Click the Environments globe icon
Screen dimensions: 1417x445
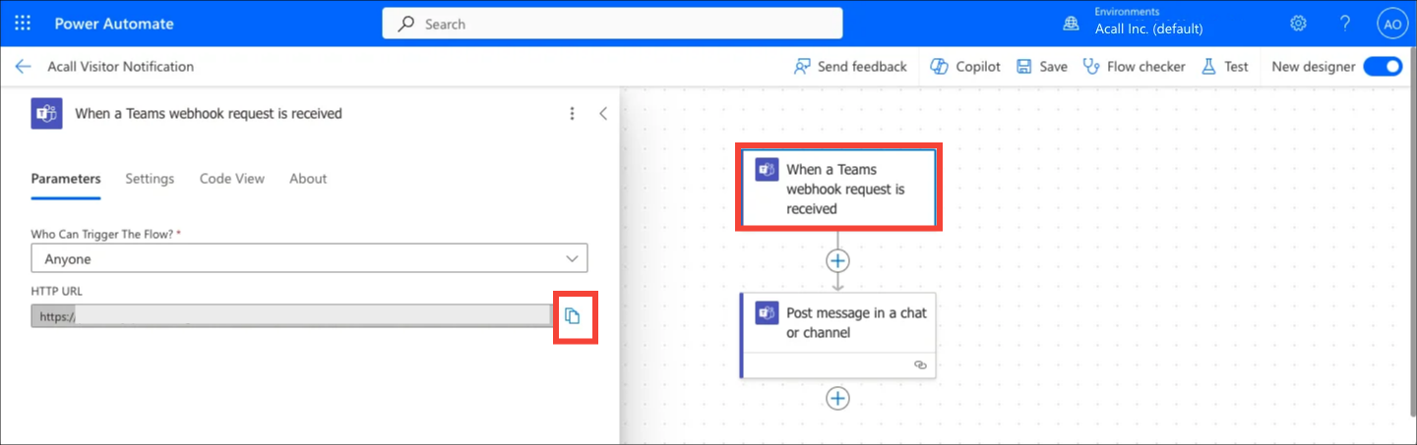(x=1073, y=25)
